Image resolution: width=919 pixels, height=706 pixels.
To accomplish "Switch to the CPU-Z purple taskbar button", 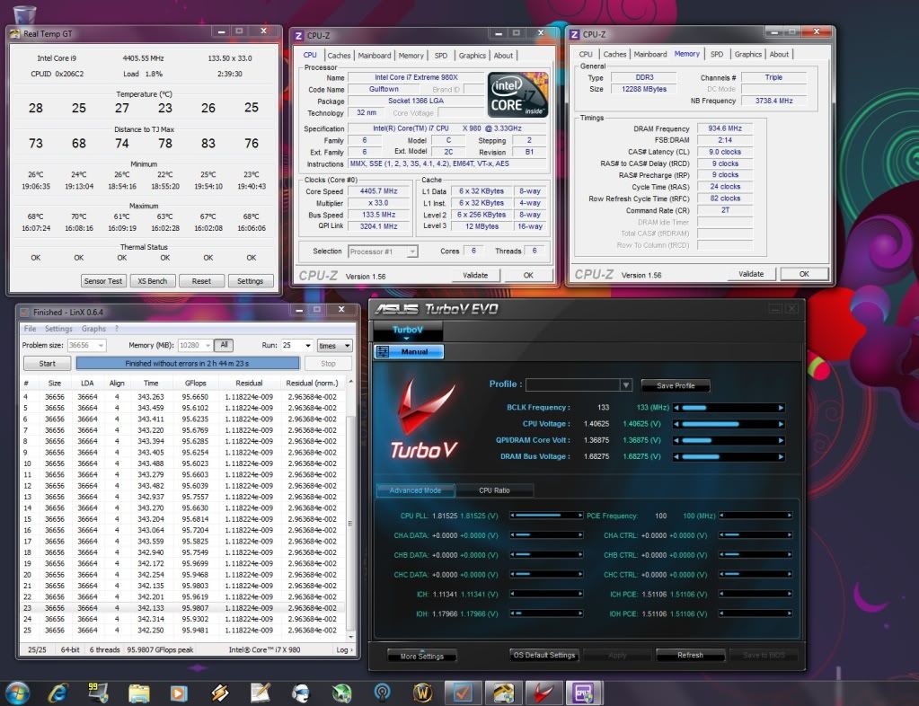I will [x=584, y=693].
